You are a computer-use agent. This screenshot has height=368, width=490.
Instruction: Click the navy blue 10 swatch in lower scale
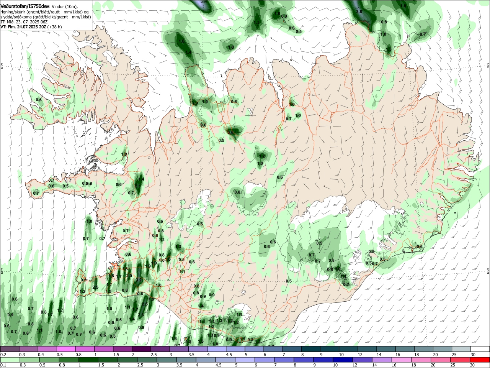[342, 360]
